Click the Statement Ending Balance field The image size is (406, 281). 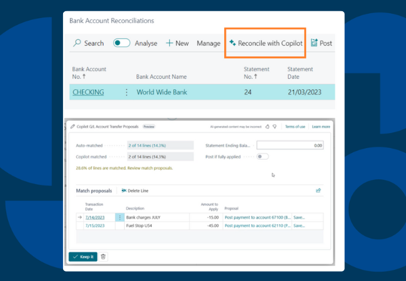(x=290, y=145)
